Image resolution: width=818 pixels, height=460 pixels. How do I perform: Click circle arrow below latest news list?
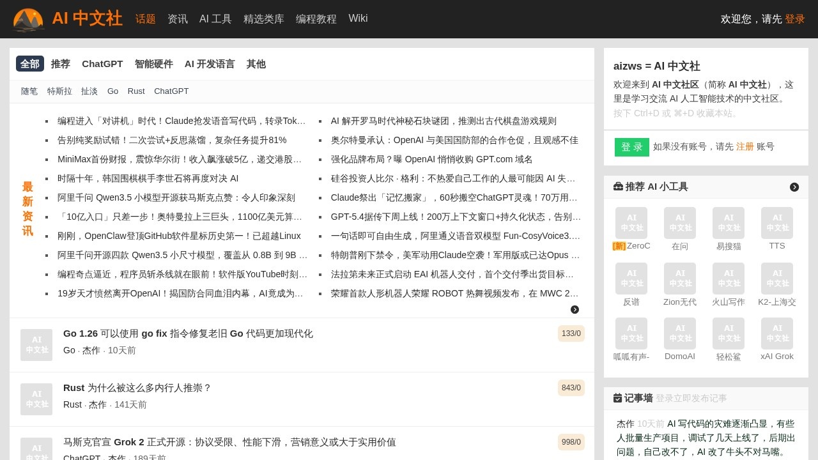click(x=575, y=309)
